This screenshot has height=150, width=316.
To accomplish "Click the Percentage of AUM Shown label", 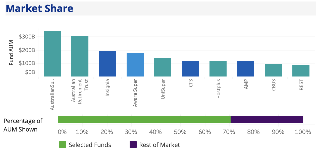I will [23, 125].
